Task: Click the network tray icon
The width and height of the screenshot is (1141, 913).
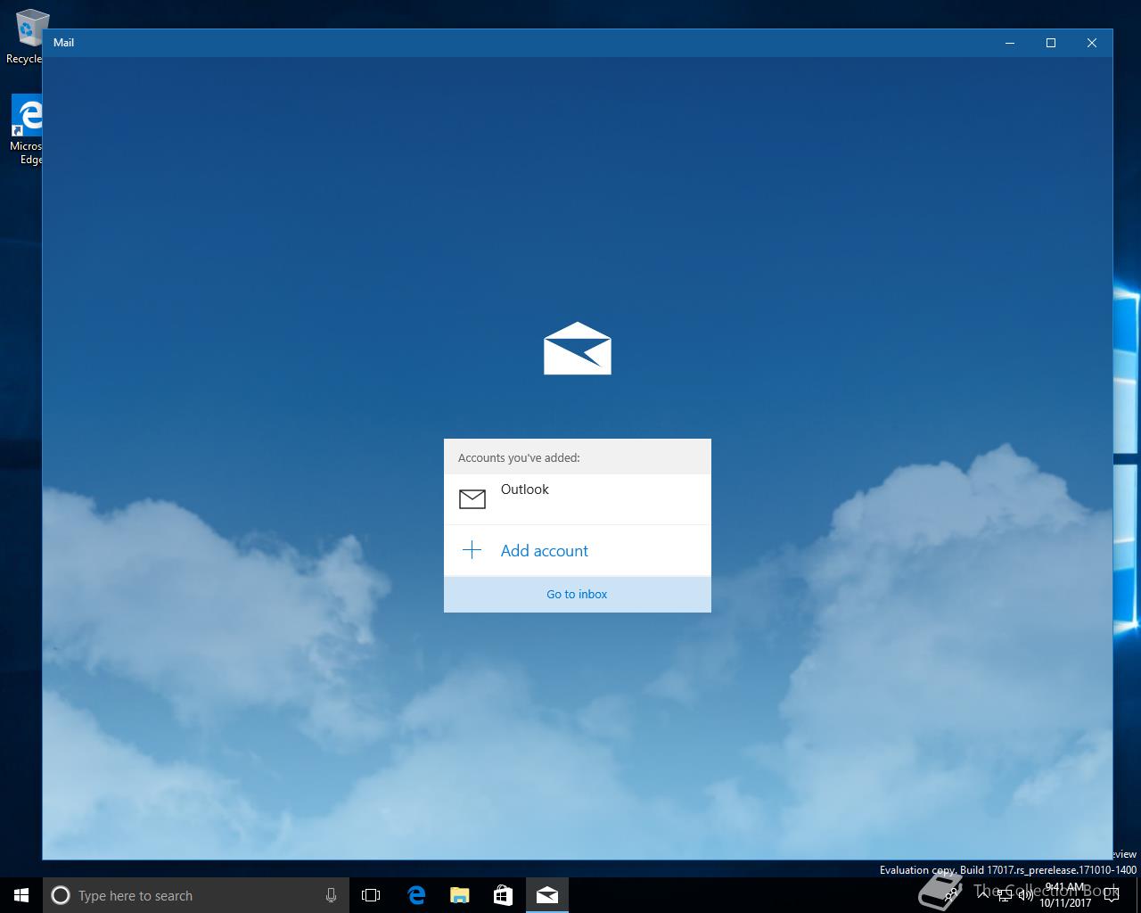Action: coord(1005,895)
